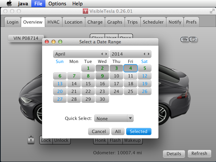The height and width of the screenshot is (162, 216).
Task: Select April 29 in calendar
Action: tap(88, 99)
